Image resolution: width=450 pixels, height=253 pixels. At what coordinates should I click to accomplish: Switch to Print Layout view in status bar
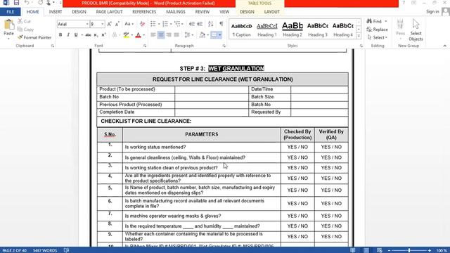coord(366,250)
